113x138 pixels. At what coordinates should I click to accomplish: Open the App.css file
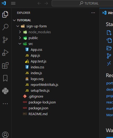55,50
